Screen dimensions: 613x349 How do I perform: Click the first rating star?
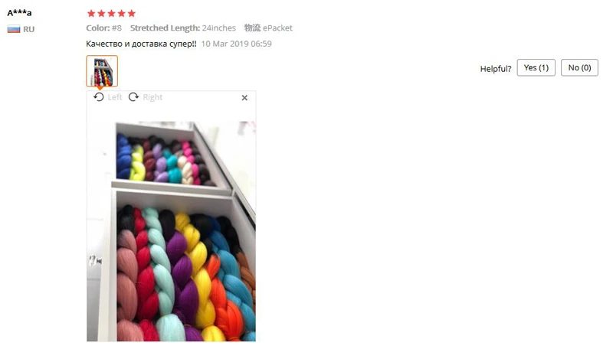(91, 14)
